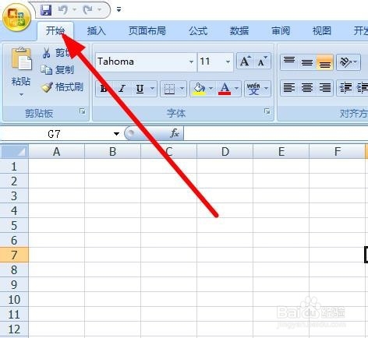Expand the borders dropdown
This screenshot has height=338, width=368.
[x=182, y=89]
